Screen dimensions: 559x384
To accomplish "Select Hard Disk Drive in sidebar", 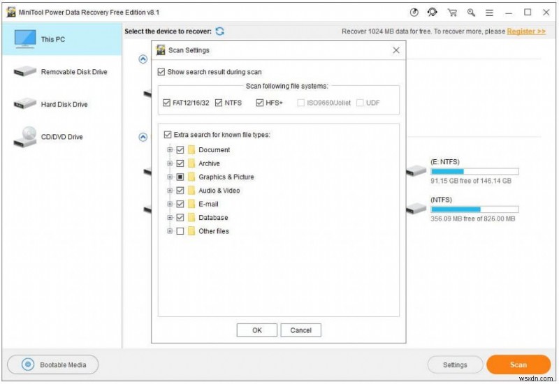I will (62, 104).
